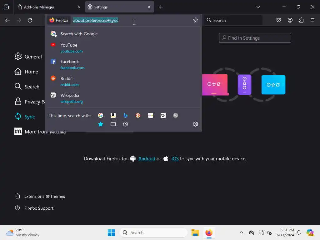The height and width of the screenshot is (240, 320).
Task: Search this time with Google icon
Action: click(x=100, y=115)
